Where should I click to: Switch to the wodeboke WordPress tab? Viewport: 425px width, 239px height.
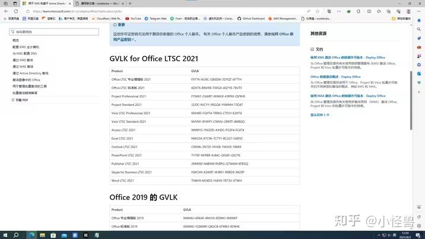[x=100, y=4]
